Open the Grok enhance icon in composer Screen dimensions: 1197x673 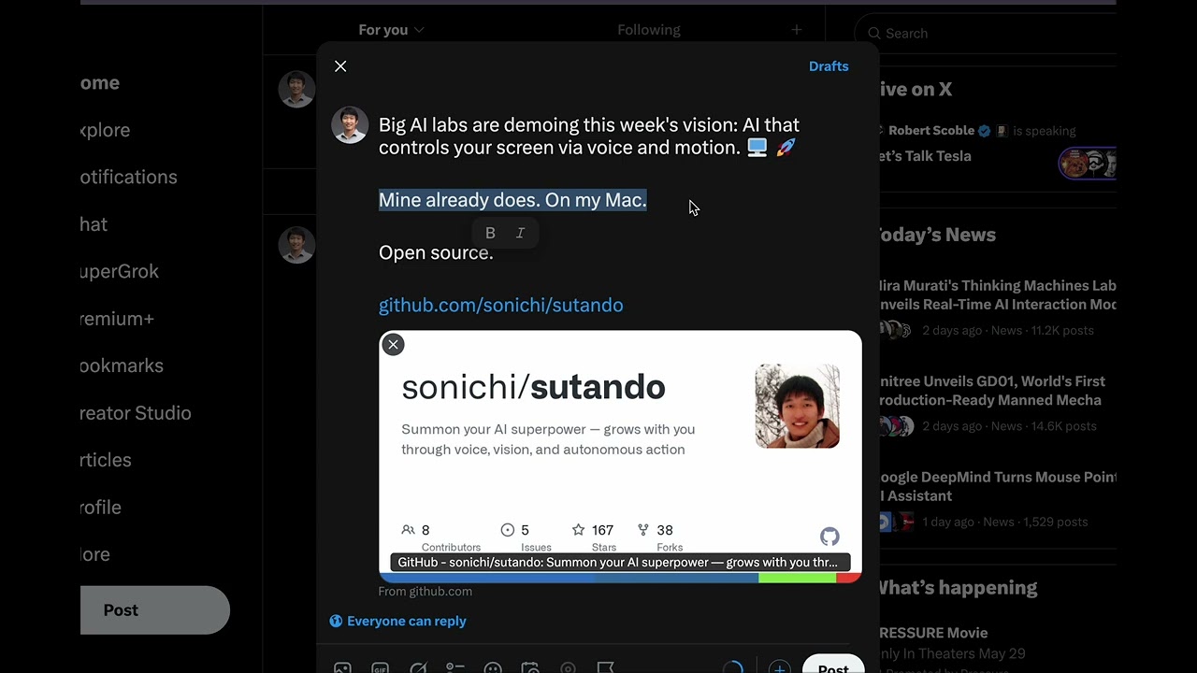(x=418, y=667)
